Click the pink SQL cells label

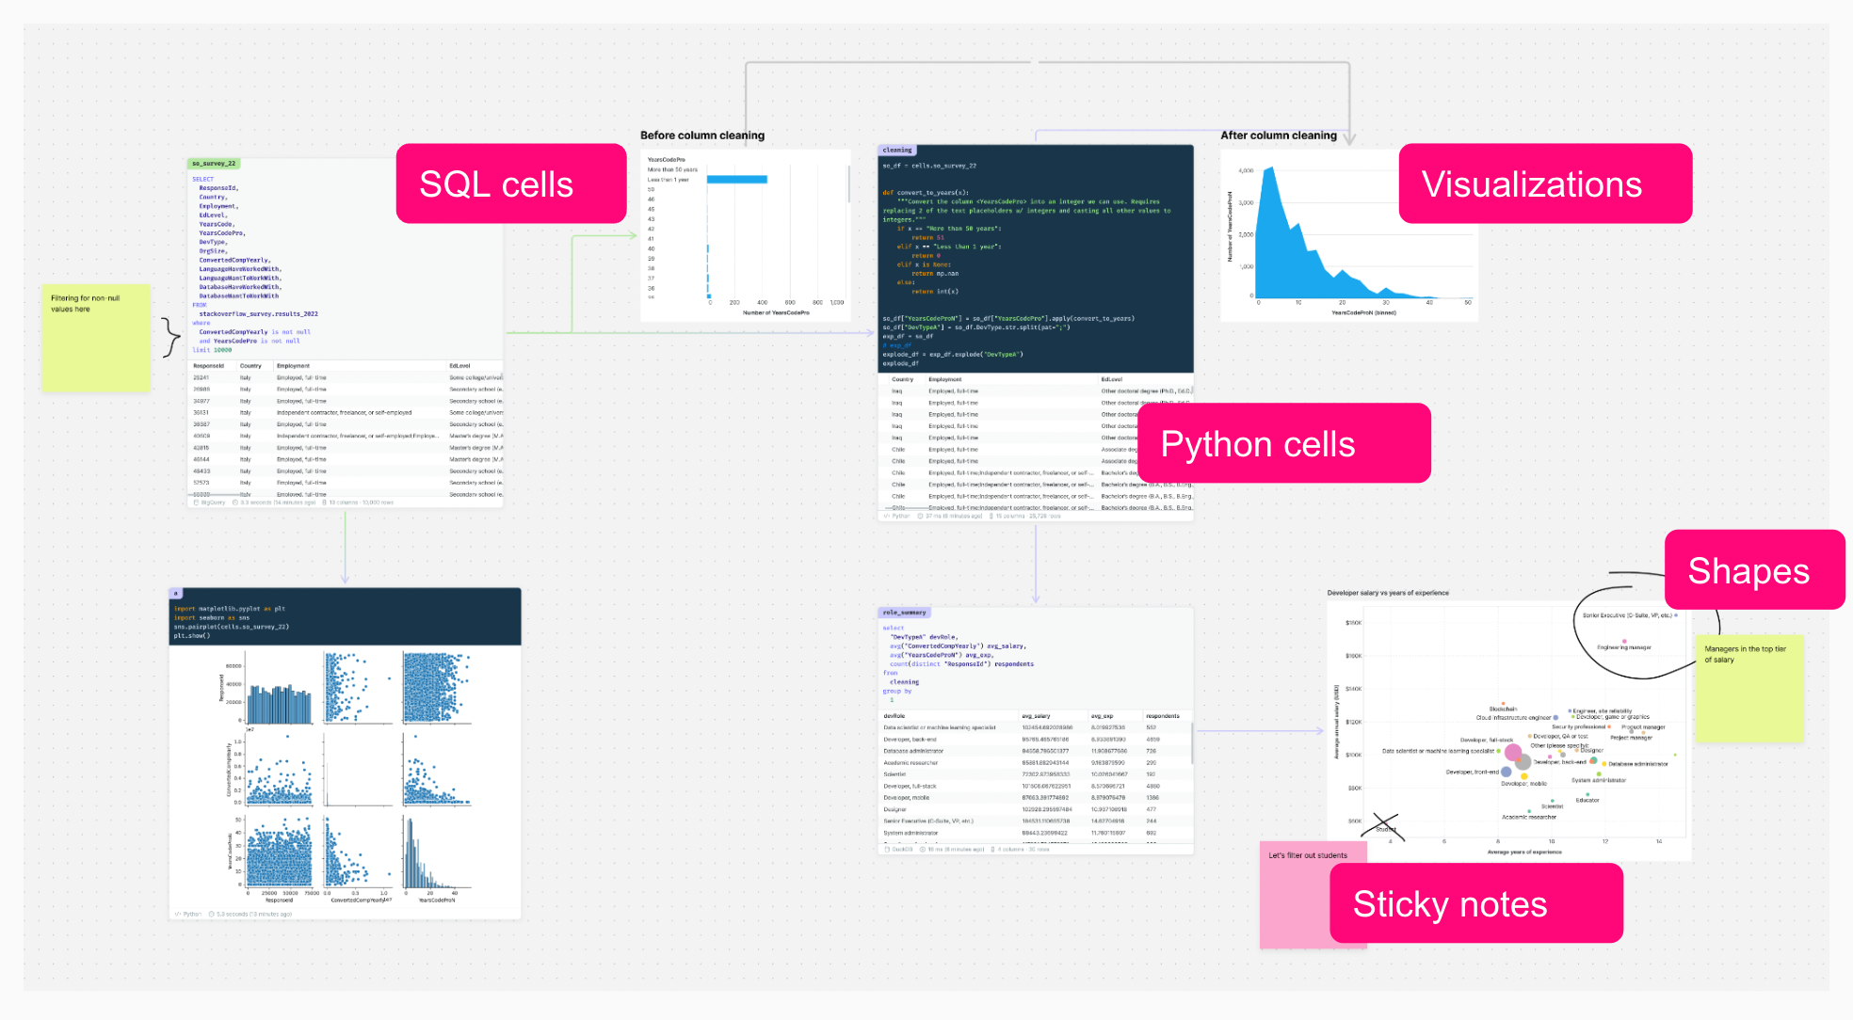[510, 183]
